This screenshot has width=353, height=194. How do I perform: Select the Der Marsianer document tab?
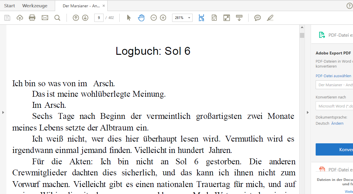pyautogui.click(x=81, y=6)
